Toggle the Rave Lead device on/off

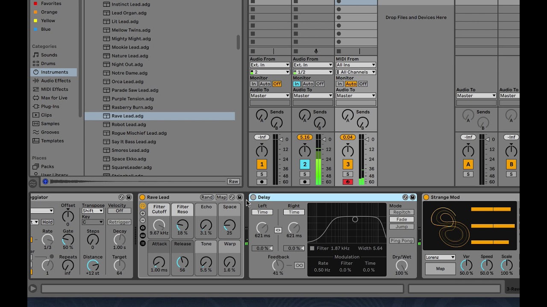[142, 197]
